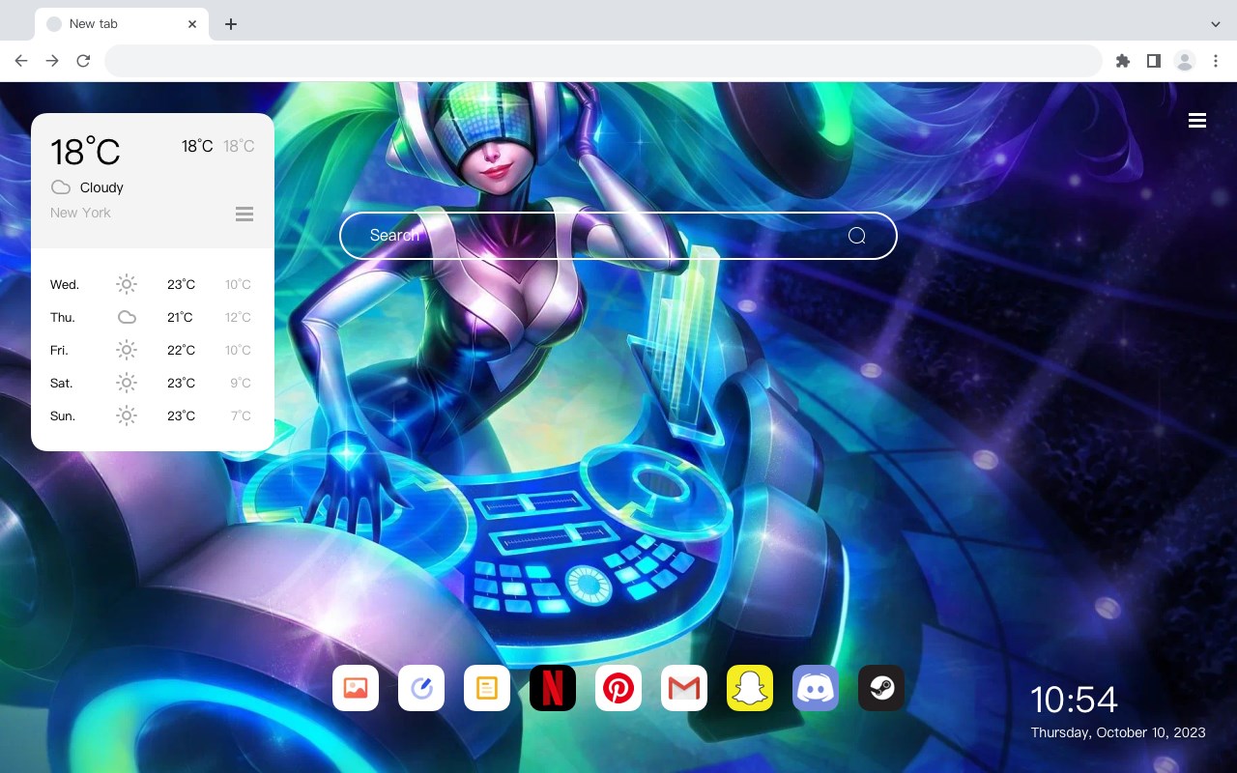1237x773 pixels.
Task: Select the Fri. forecast row
Action: pyautogui.click(x=153, y=350)
